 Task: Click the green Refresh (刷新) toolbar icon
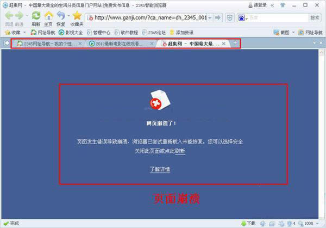point(36,16)
